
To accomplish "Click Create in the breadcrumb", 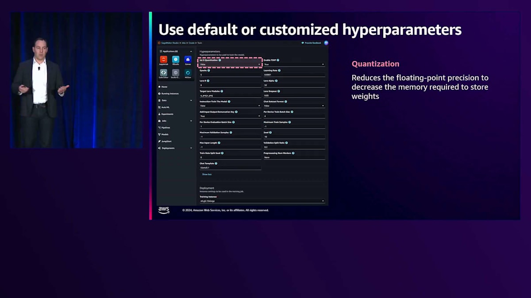I will click(x=192, y=43).
